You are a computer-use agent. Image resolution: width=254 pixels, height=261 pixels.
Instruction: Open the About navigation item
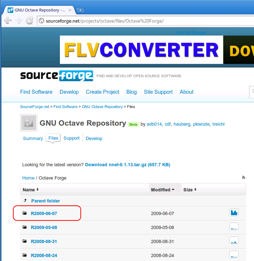click(187, 92)
